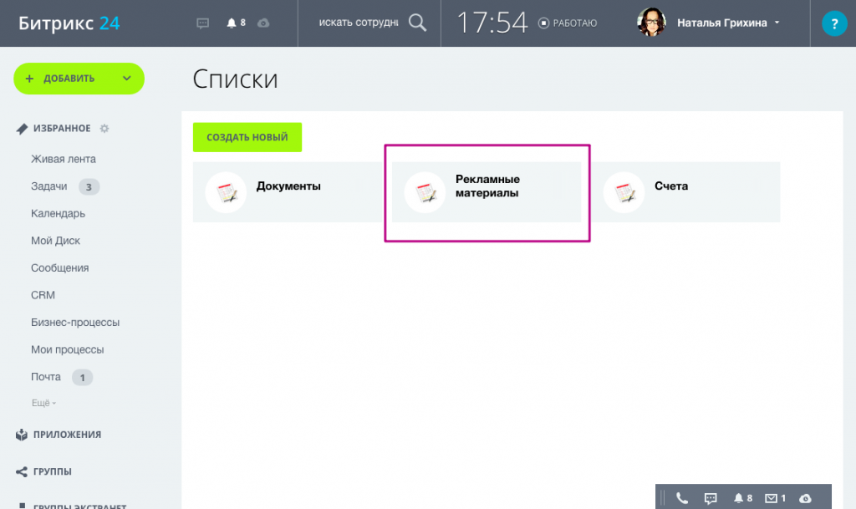Open the help question mark button
Screen dimensions: 856x509
[834, 23]
